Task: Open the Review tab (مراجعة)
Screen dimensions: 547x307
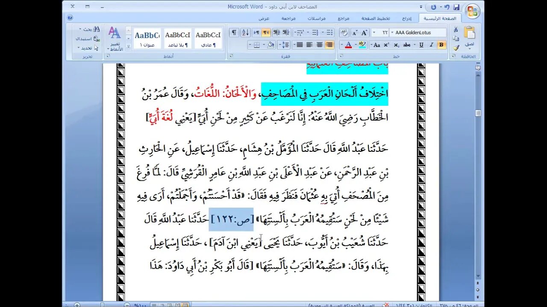Action: pyautogui.click(x=288, y=18)
